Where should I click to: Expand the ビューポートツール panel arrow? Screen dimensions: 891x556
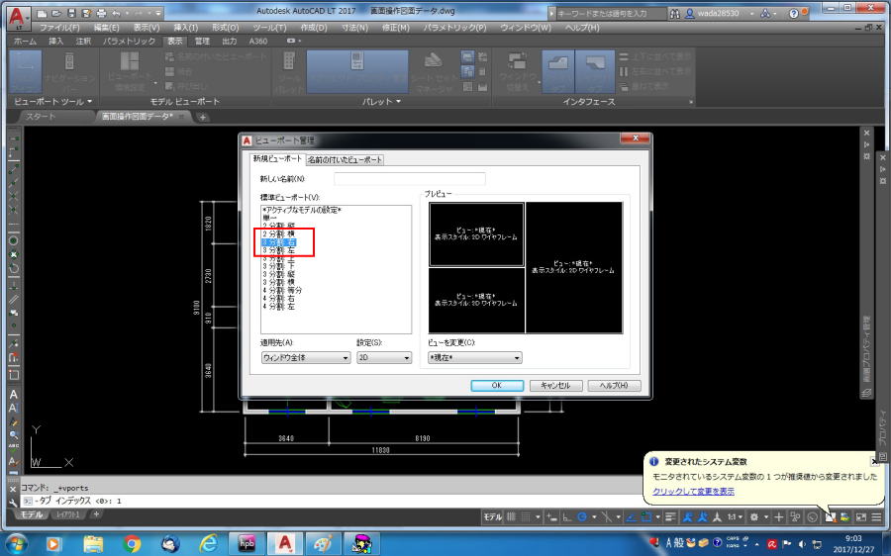90,102
